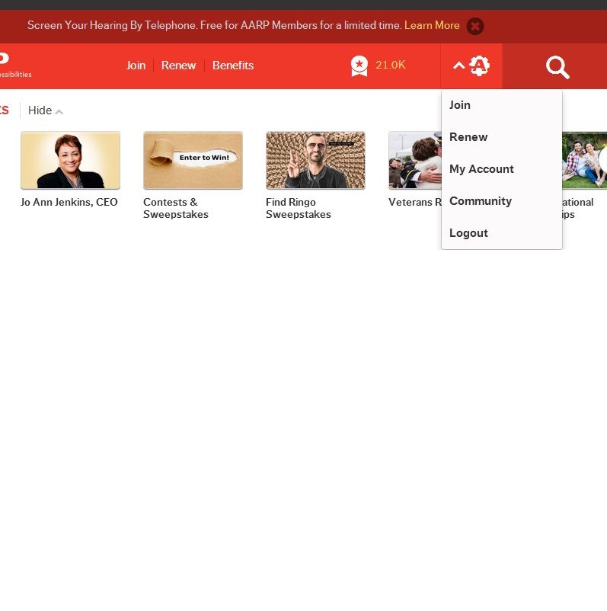This screenshot has width=607, height=611.
Task: Choose Logout in the account menu
Action: click(x=468, y=233)
